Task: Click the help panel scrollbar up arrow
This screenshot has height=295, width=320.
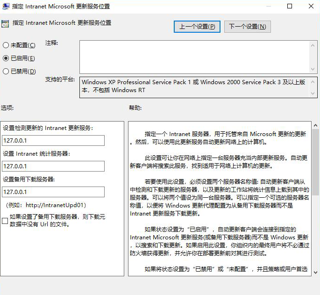Action: 315,126
